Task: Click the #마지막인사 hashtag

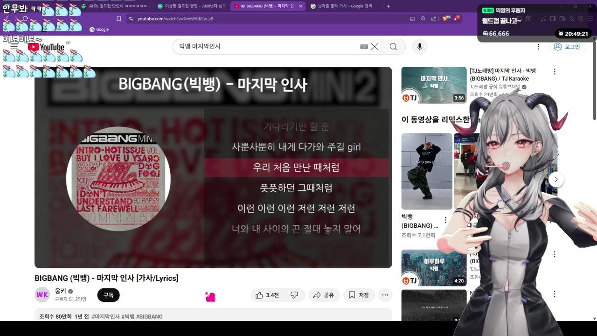Action: [x=106, y=316]
